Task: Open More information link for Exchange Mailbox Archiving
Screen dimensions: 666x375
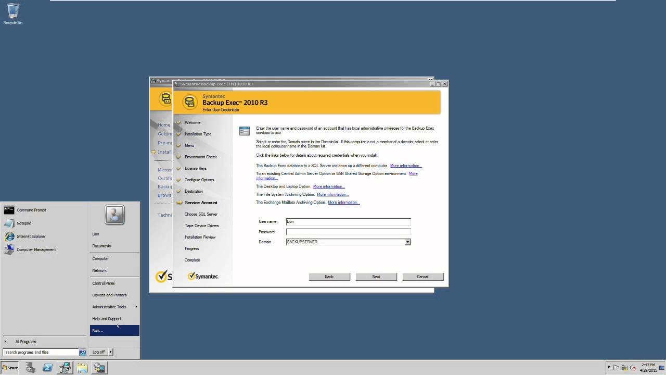Action: (344, 202)
